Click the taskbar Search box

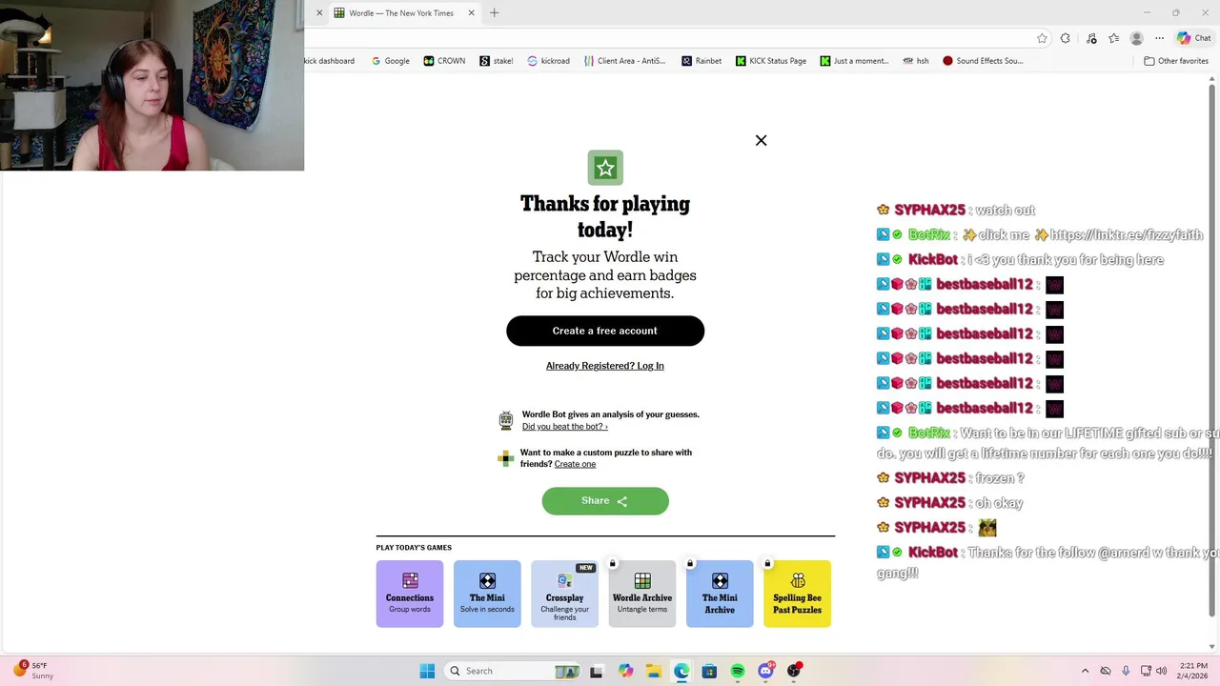(x=513, y=671)
